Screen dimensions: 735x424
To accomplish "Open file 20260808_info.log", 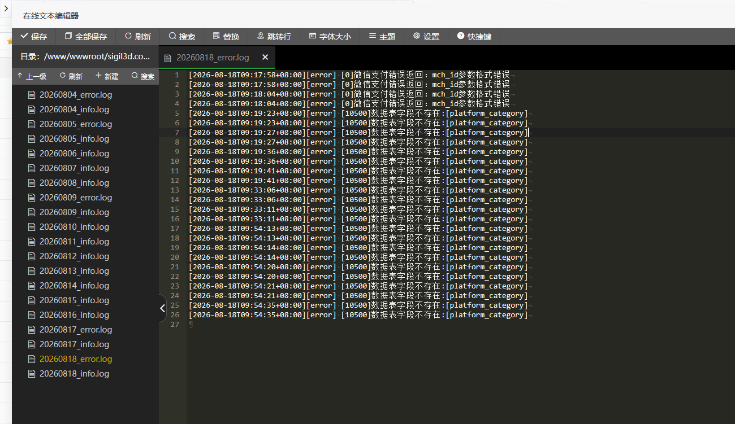I will coord(74,183).
